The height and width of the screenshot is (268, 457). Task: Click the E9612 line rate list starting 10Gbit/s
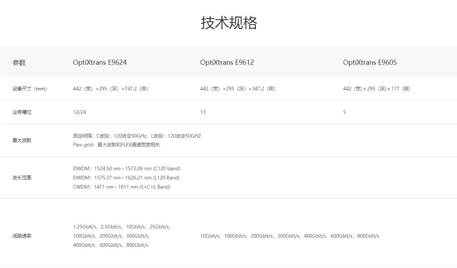290,236
